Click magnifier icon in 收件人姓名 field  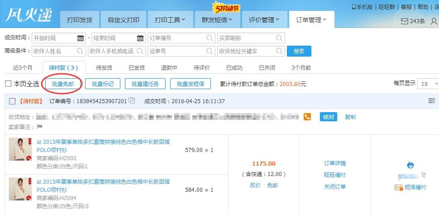coord(80,51)
